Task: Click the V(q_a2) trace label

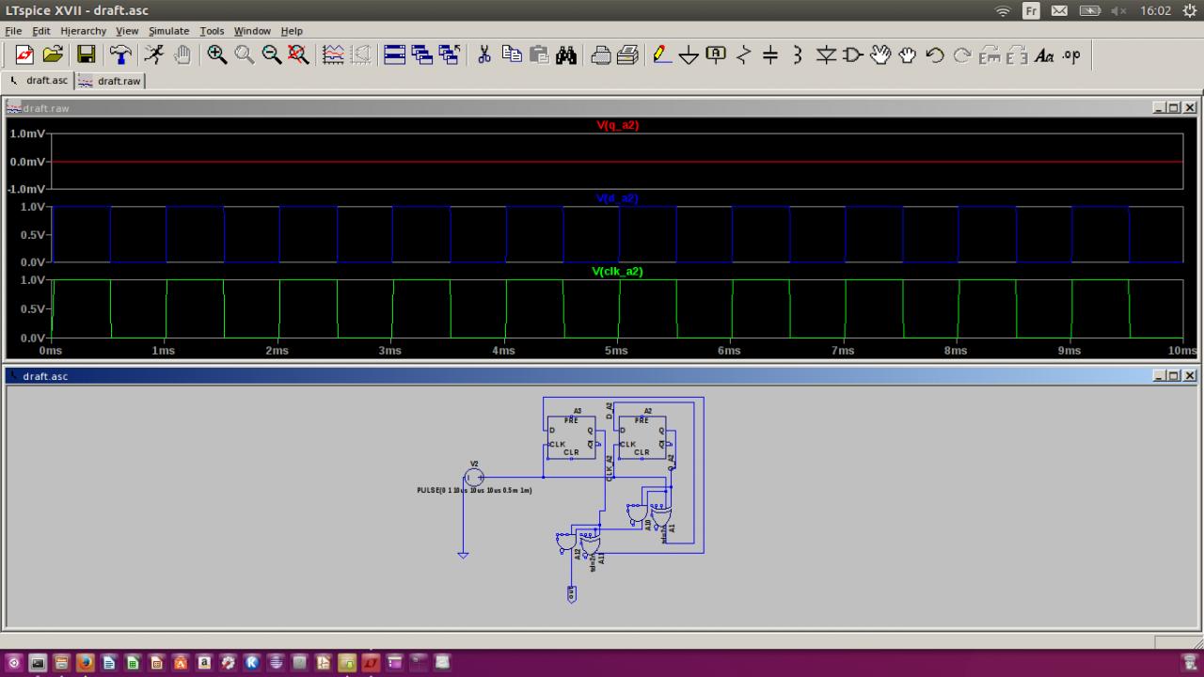Action: click(617, 125)
